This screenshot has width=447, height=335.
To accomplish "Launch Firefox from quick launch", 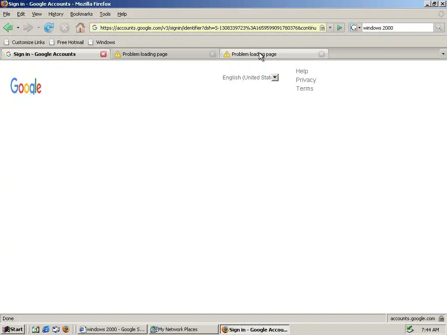I will click(66, 329).
